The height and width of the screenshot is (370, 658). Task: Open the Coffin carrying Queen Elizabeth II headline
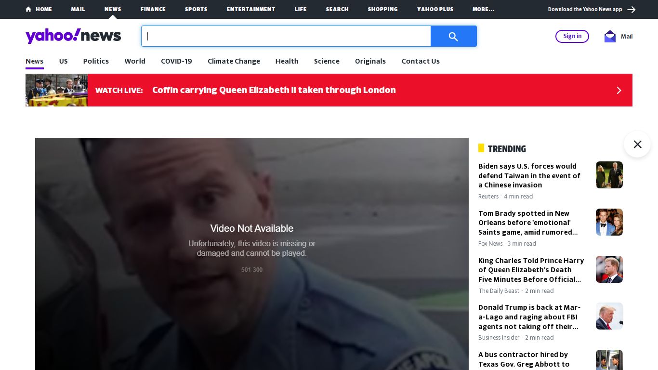click(274, 90)
